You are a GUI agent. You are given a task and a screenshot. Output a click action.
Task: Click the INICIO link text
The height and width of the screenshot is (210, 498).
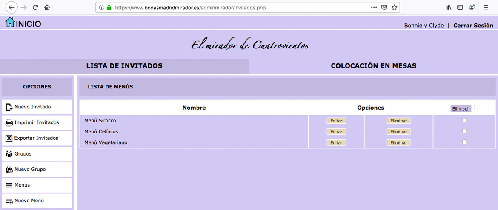(x=28, y=24)
